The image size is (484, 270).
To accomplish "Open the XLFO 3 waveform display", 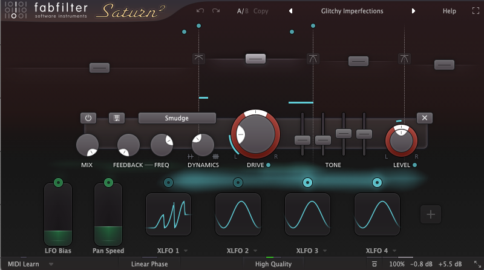I will pos(307,214).
